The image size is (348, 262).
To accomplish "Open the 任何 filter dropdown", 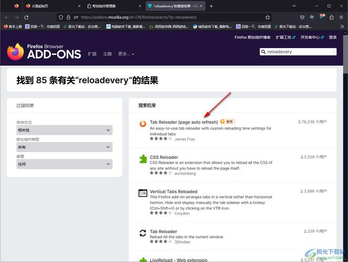I will 65,164.
